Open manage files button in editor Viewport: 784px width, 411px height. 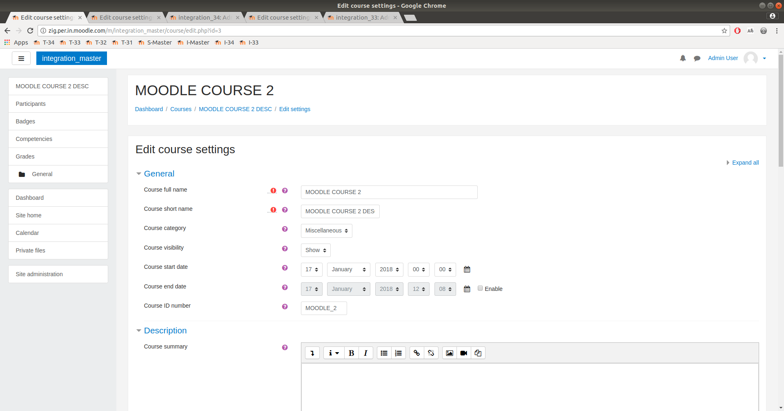pyautogui.click(x=478, y=353)
